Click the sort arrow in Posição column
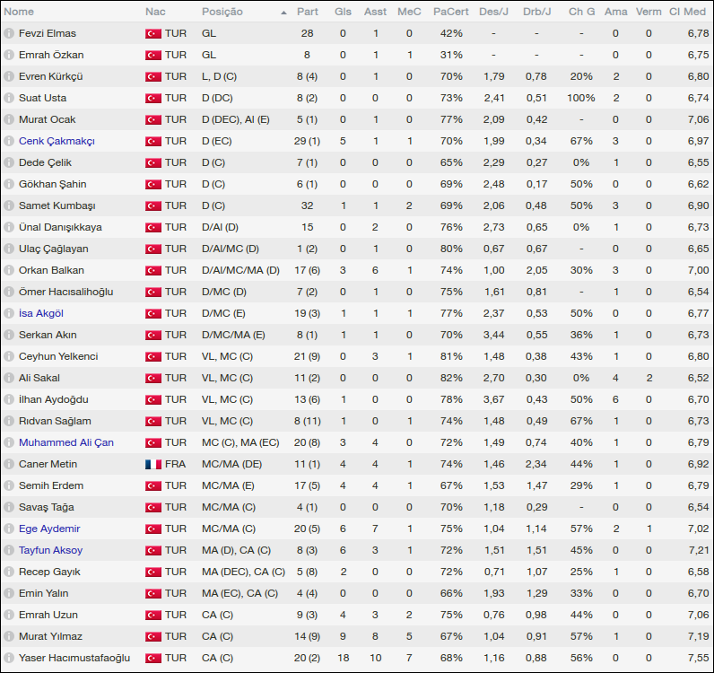The height and width of the screenshot is (673, 714). click(x=283, y=13)
